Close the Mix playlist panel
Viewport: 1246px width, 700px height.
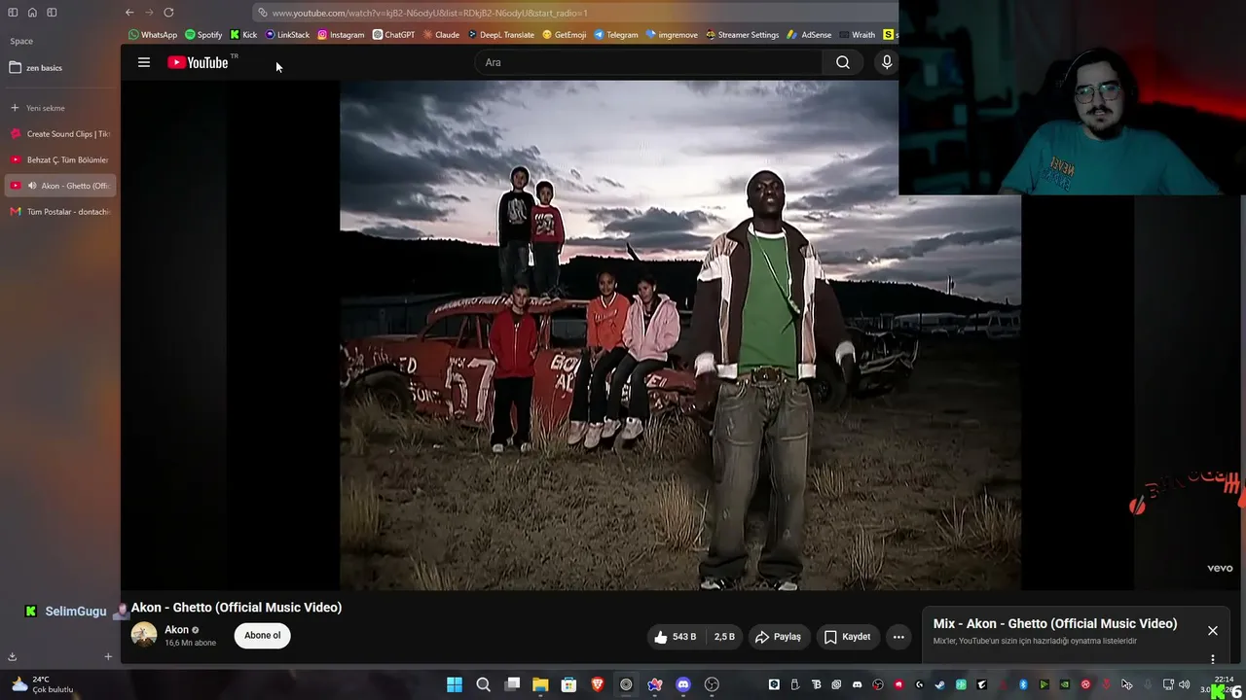point(1213,631)
